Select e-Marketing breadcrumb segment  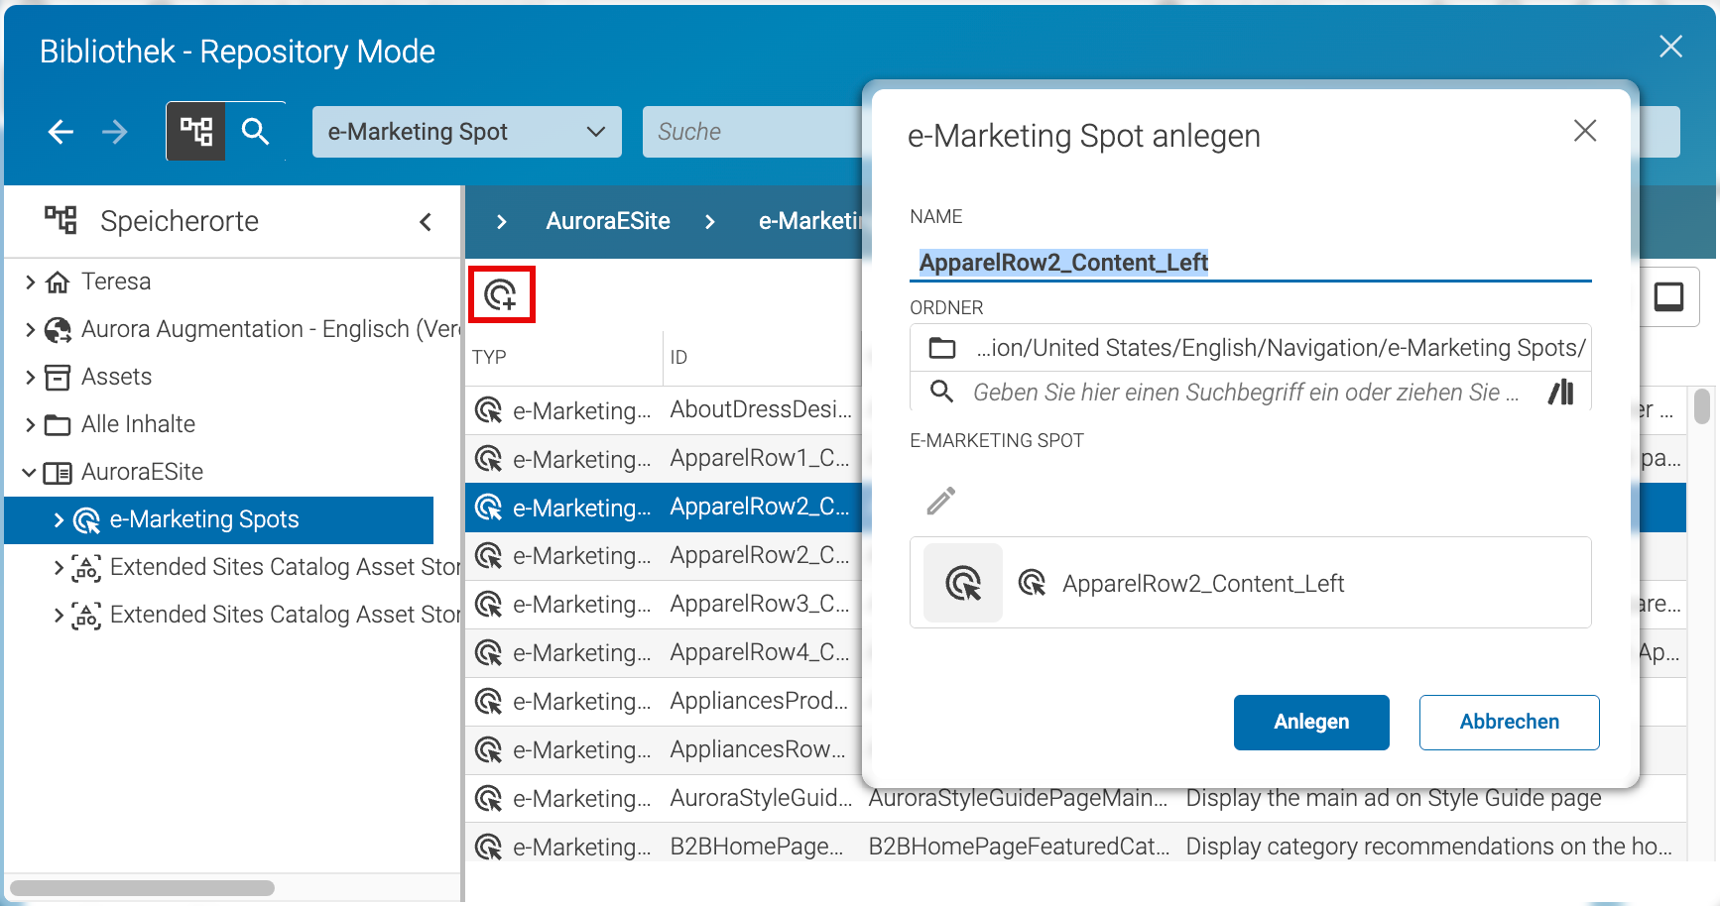click(x=810, y=221)
